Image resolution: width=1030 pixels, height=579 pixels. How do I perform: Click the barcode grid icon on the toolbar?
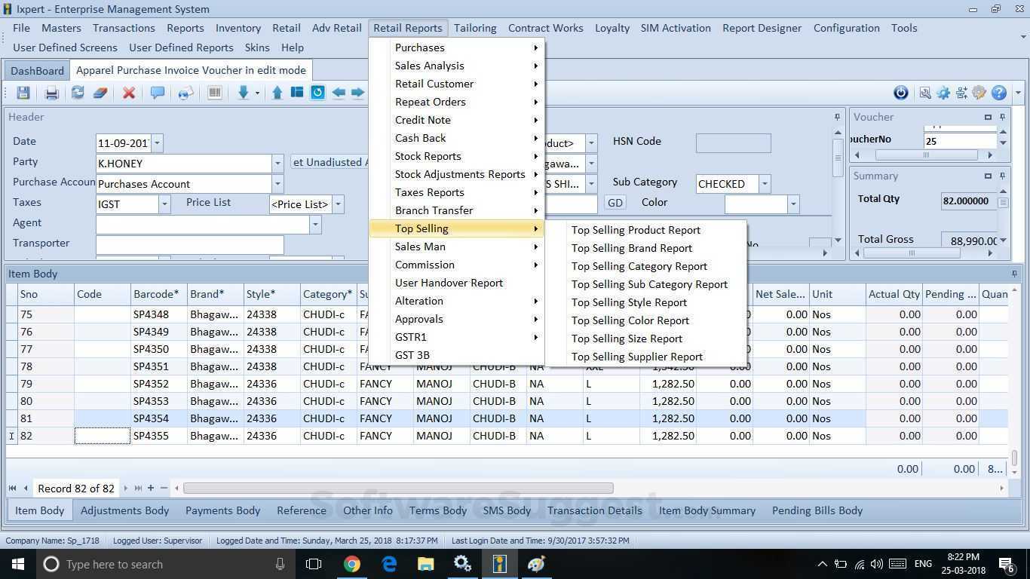[215, 92]
